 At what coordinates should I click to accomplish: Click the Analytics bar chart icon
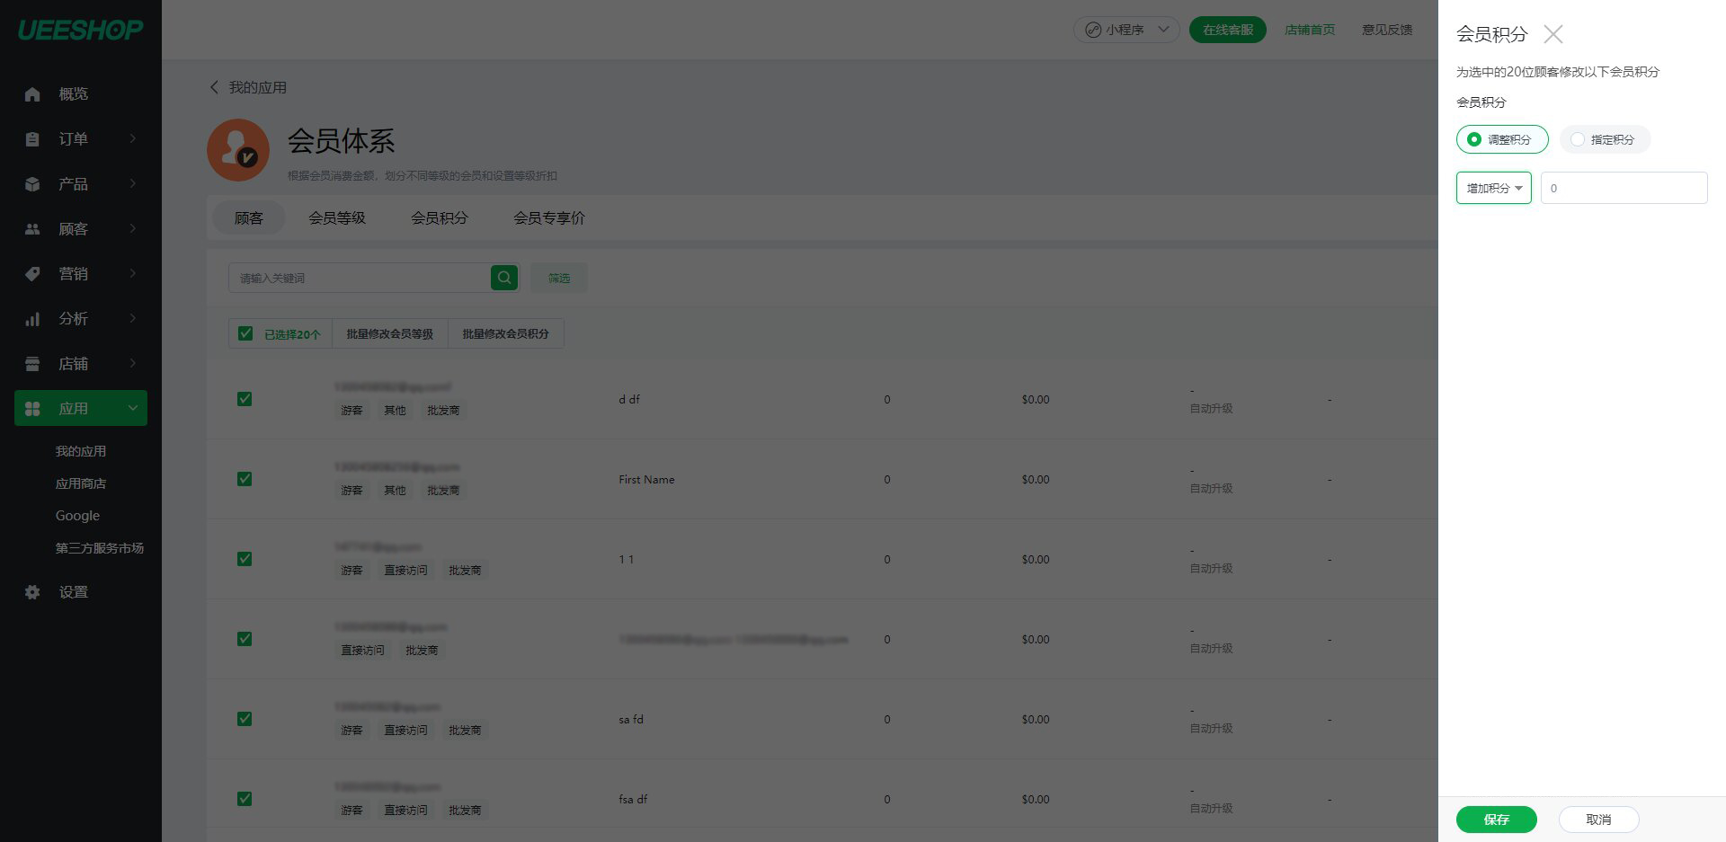coord(32,319)
